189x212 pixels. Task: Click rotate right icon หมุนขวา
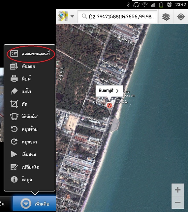click(14, 142)
